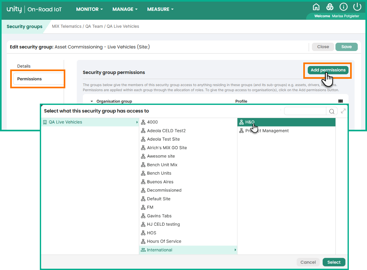The width and height of the screenshot is (367, 270).
Task: Click the site icon next to Bench Units
Action: pos(143,173)
